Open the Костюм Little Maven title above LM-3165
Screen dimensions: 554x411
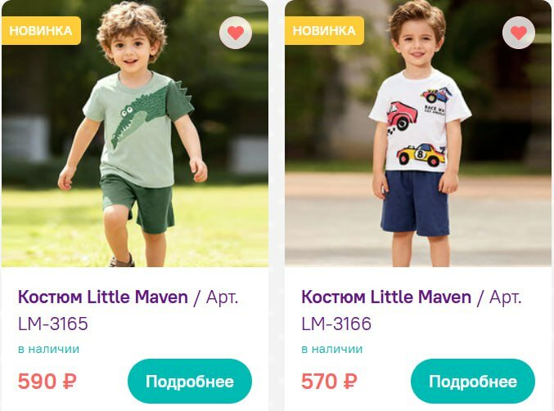pos(103,297)
